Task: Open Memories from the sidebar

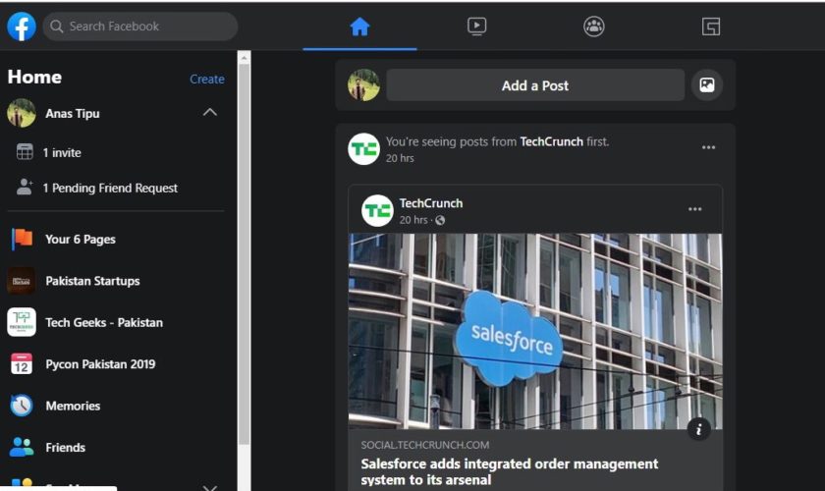Action: pos(73,406)
